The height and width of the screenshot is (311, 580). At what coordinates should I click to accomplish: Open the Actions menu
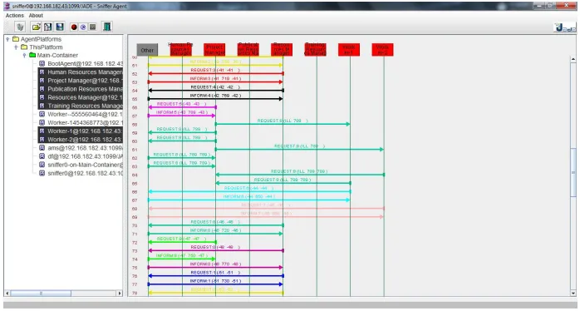click(15, 16)
